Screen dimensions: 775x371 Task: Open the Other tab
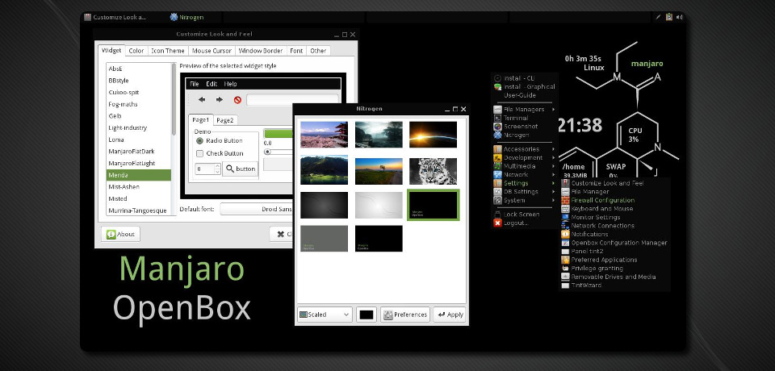318,50
